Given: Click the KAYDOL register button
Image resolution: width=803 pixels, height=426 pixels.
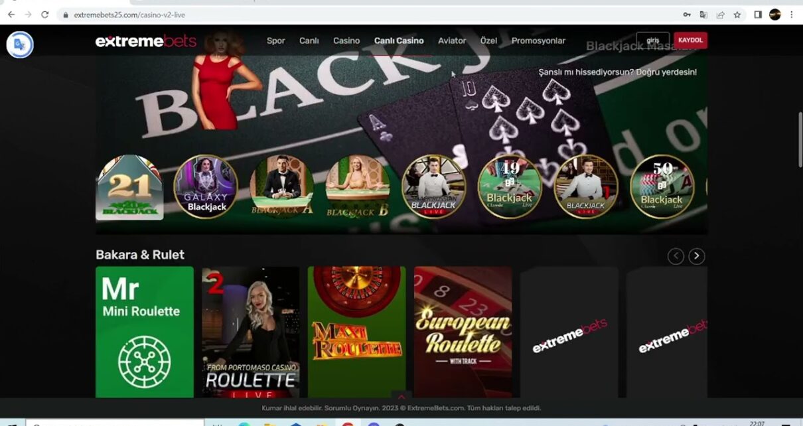Looking at the screenshot, I should (x=690, y=40).
